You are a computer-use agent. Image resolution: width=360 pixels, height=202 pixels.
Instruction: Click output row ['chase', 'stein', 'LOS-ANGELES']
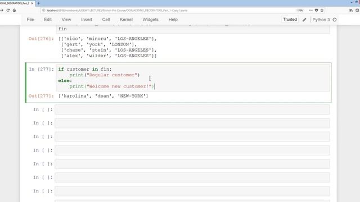(109, 50)
